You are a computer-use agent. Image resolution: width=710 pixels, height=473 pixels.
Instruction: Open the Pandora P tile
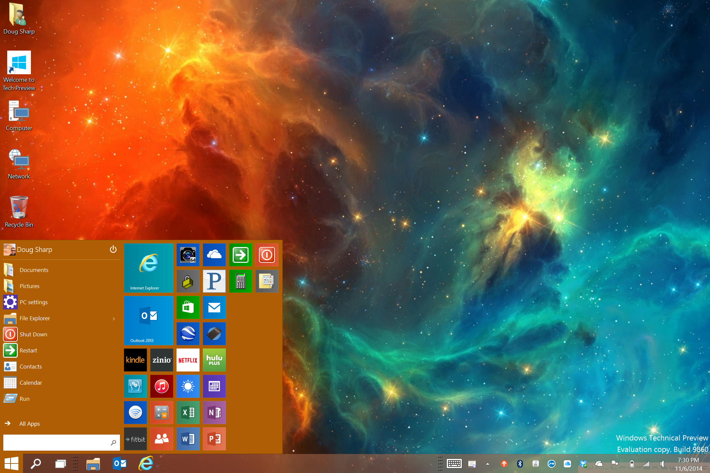click(214, 281)
